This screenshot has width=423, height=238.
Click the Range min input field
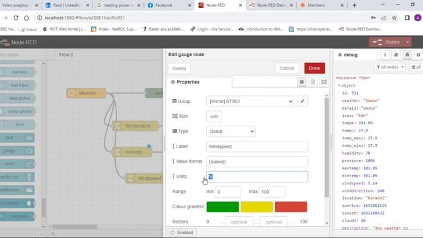coord(228,192)
